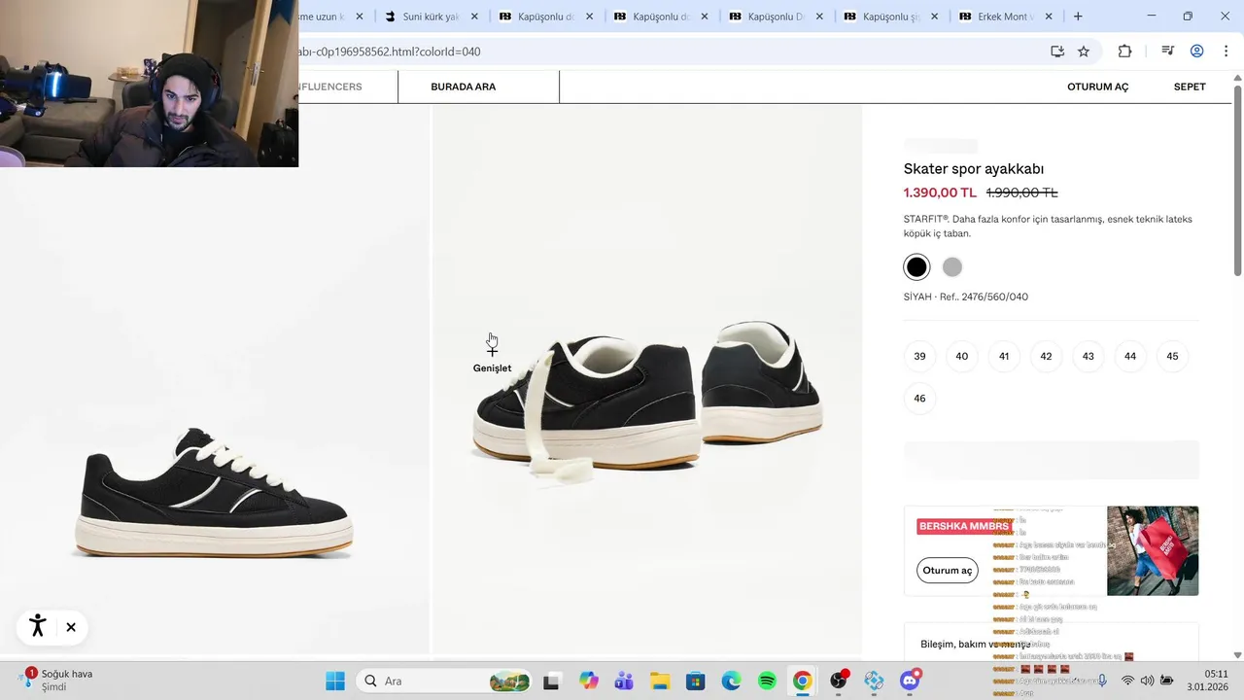Open the Chrome three-dot menu
Image resolution: width=1244 pixels, height=700 pixels.
[1225, 52]
